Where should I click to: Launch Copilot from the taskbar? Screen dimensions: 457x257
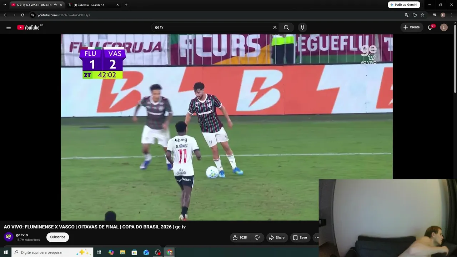111,252
